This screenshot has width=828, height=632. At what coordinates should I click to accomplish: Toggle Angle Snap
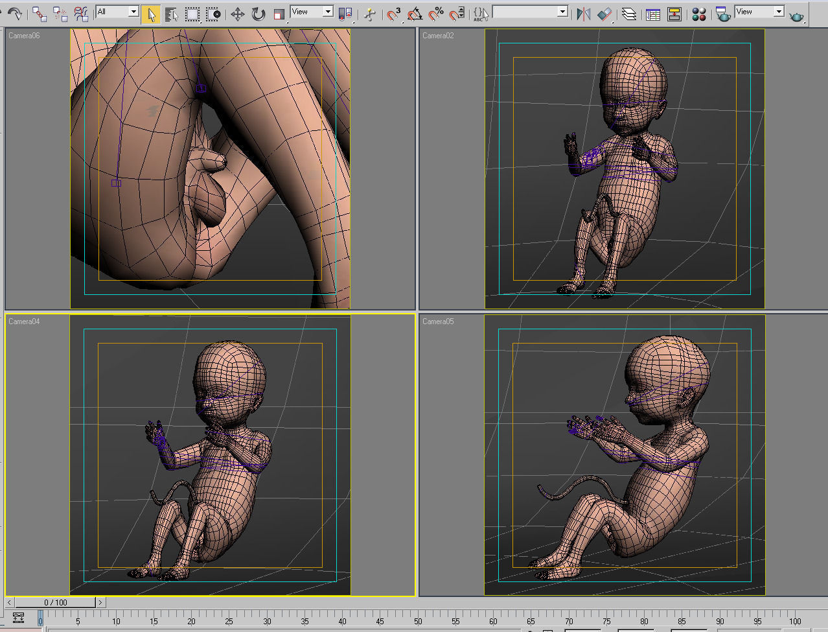415,14
